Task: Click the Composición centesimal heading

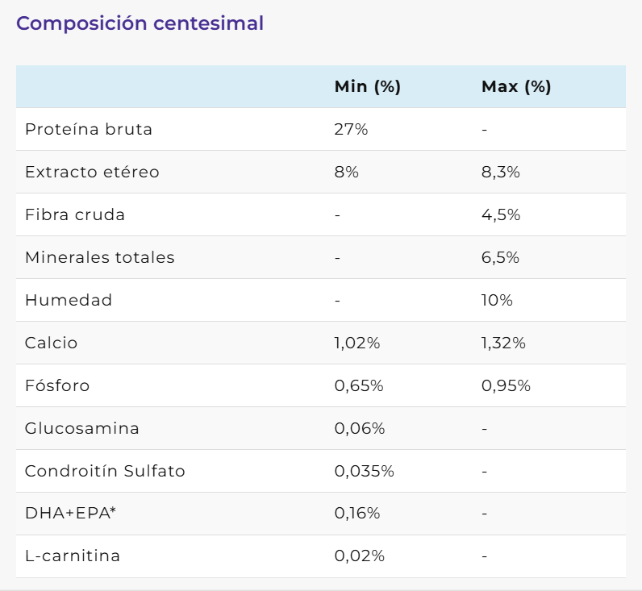Action: point(140,23)
